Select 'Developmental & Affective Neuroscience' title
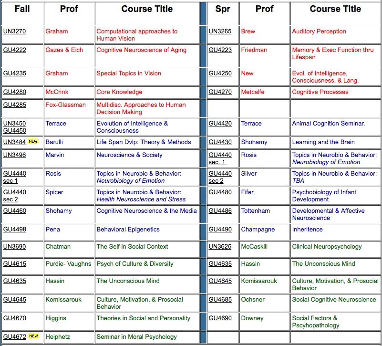Viewport: 382px width, 346px height. [329, 214]
